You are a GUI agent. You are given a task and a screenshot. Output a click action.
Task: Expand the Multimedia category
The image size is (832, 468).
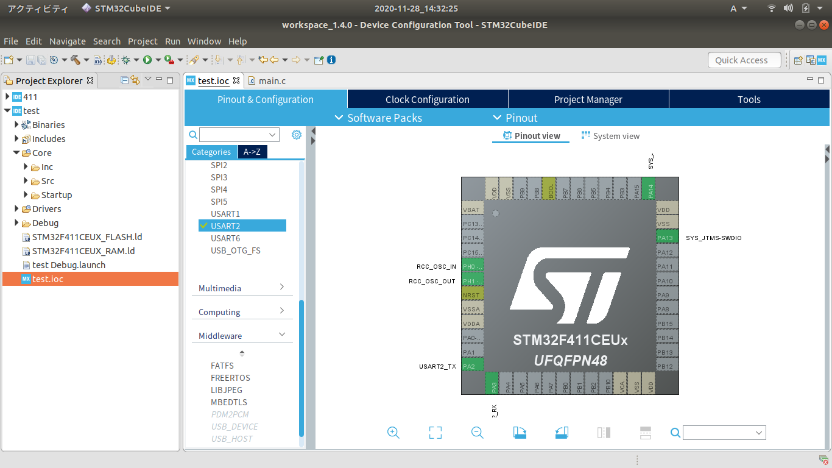281,287
